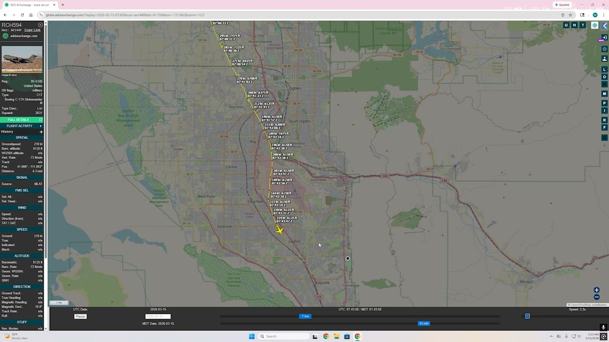The image size is (609, 342).
Task: Close the RCH594 aircraft info panel
Action: tap(40, 25)
